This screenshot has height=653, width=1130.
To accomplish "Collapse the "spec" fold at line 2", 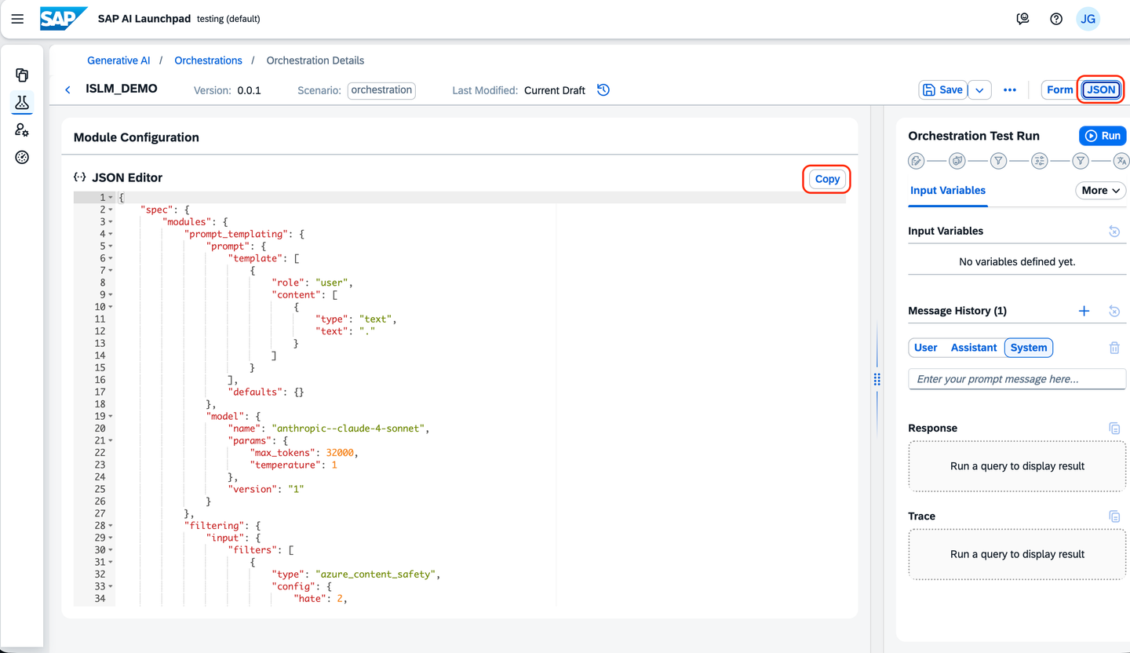I will [x=111, y=210].
